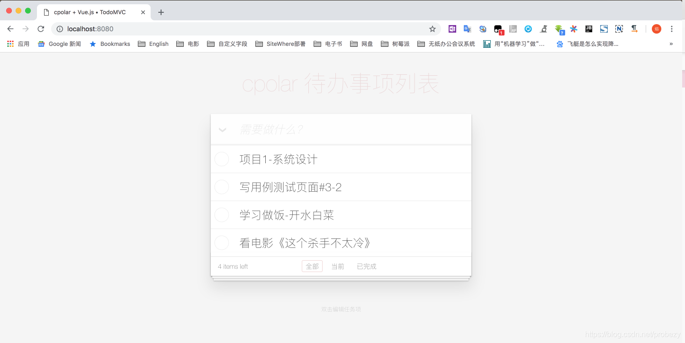Click the 项目1-系统设计 todo text

[x=279, y=159]
